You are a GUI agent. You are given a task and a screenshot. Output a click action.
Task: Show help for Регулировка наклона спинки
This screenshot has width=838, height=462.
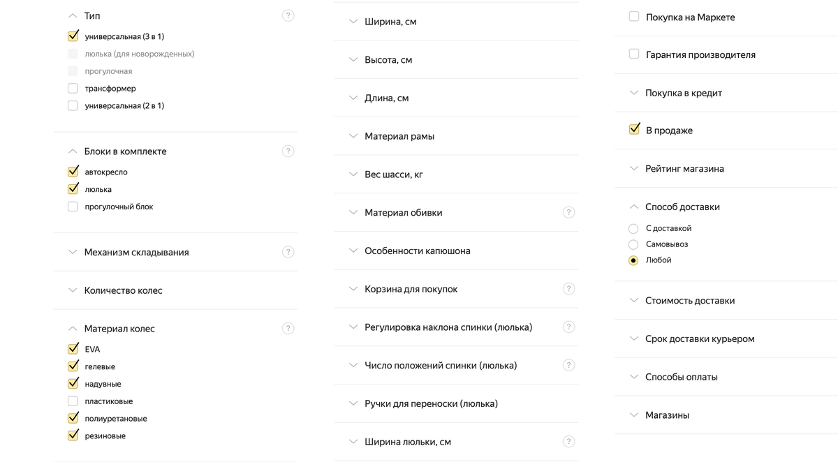pyautogui.click(x=568, y=327)
